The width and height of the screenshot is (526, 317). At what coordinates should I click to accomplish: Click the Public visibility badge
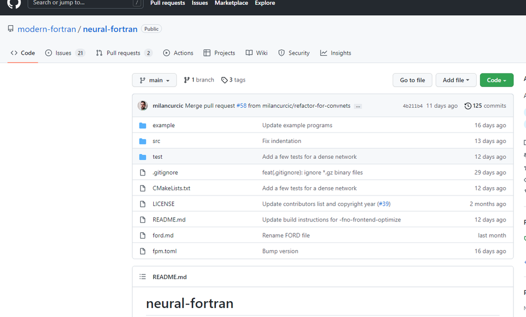(x=151, y=29)
